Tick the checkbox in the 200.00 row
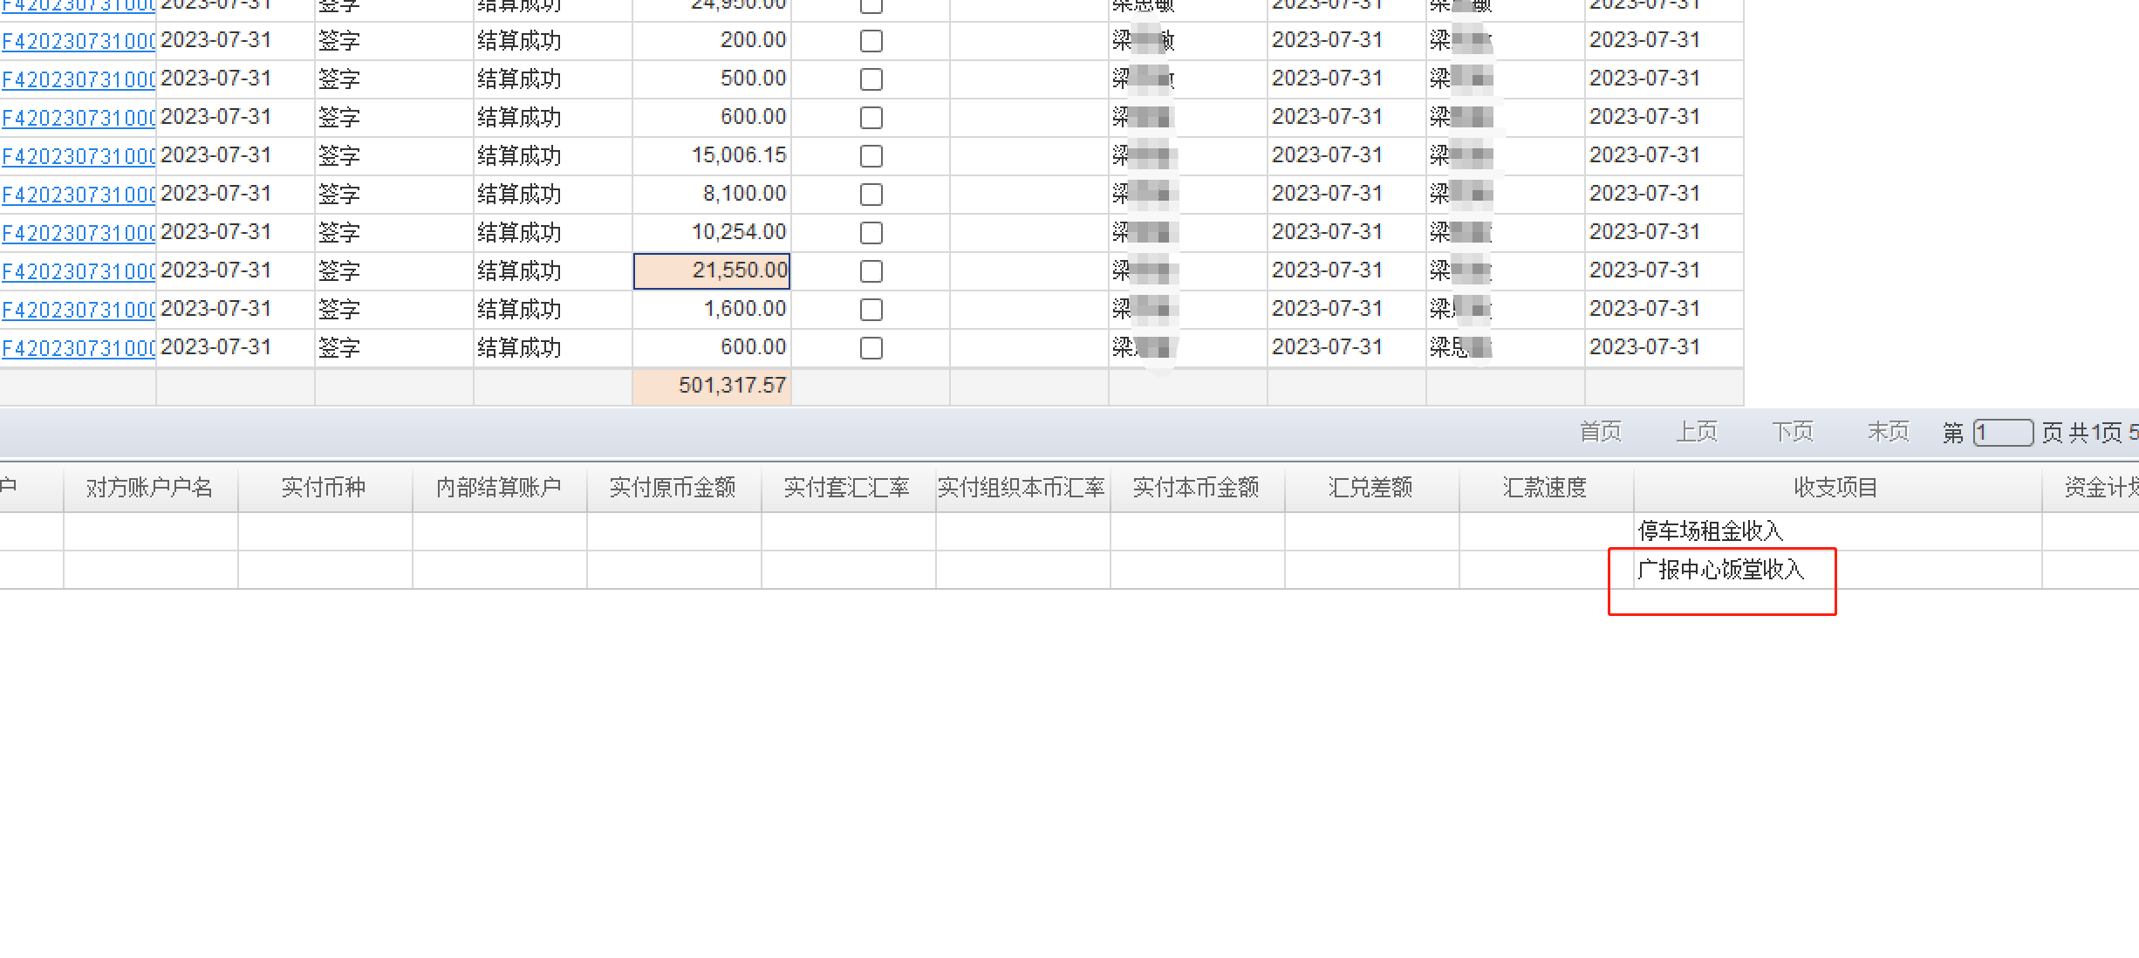 [871, 41]
